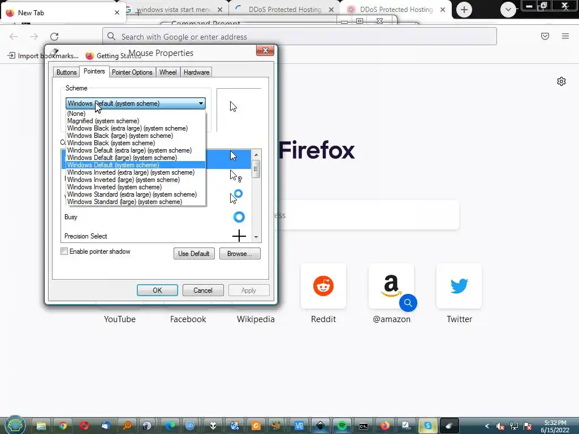Switch to Hardware tab

click(x=196, y=72)
